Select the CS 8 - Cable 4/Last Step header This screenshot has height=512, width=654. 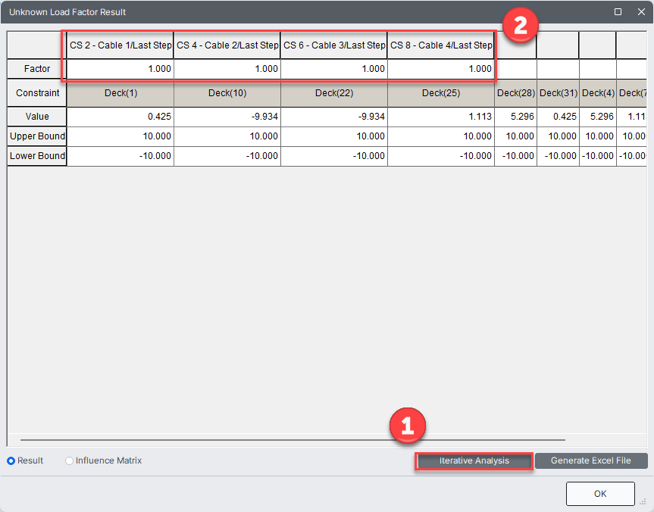(x=441, y=45)
